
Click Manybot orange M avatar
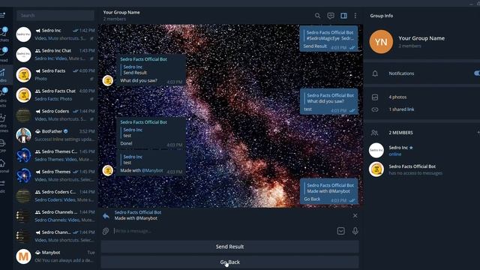tap(23, 256)
